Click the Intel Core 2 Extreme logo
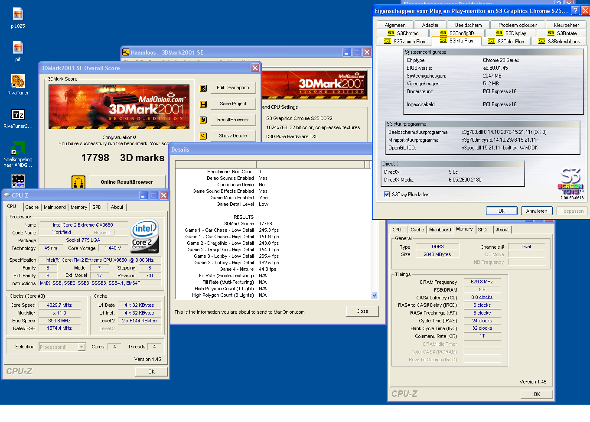The image size is (590, 422). coord(145,236)
